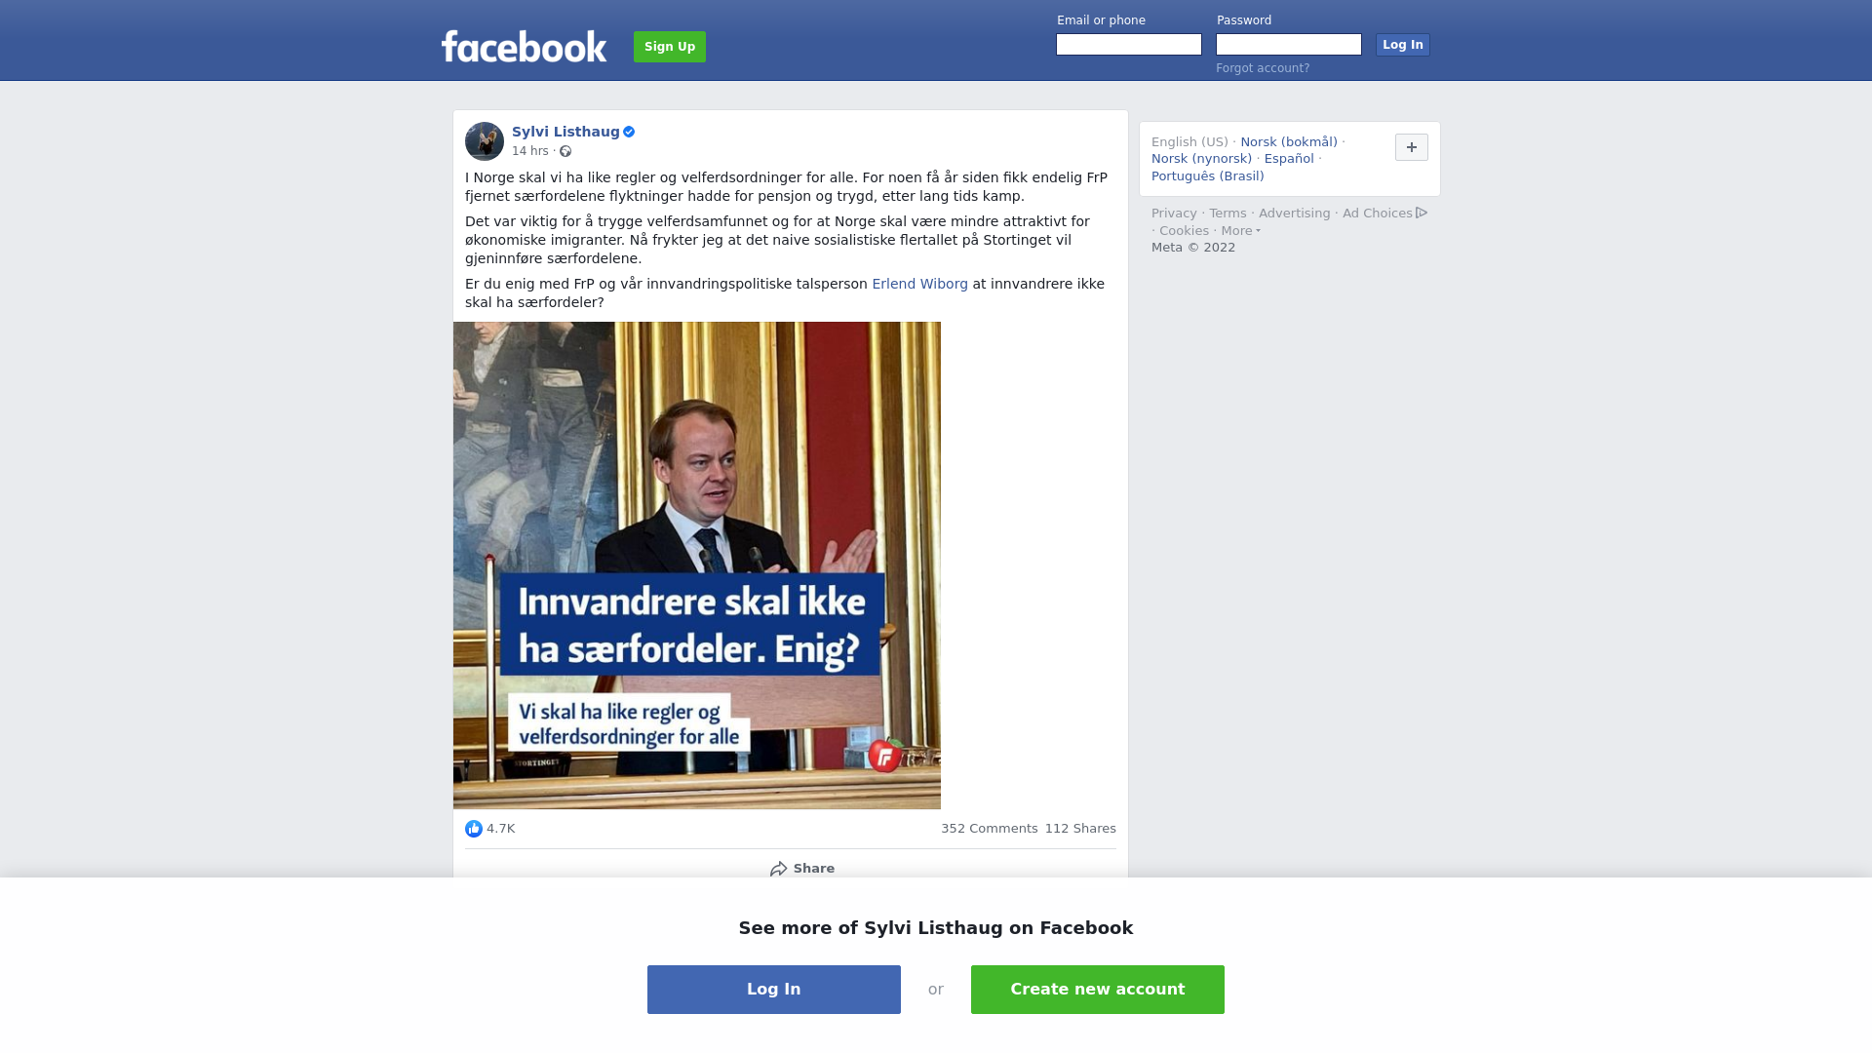Click the like reaction icon
The height and width of the screenshot is (1053, 1872).
(x=474, y=829)
